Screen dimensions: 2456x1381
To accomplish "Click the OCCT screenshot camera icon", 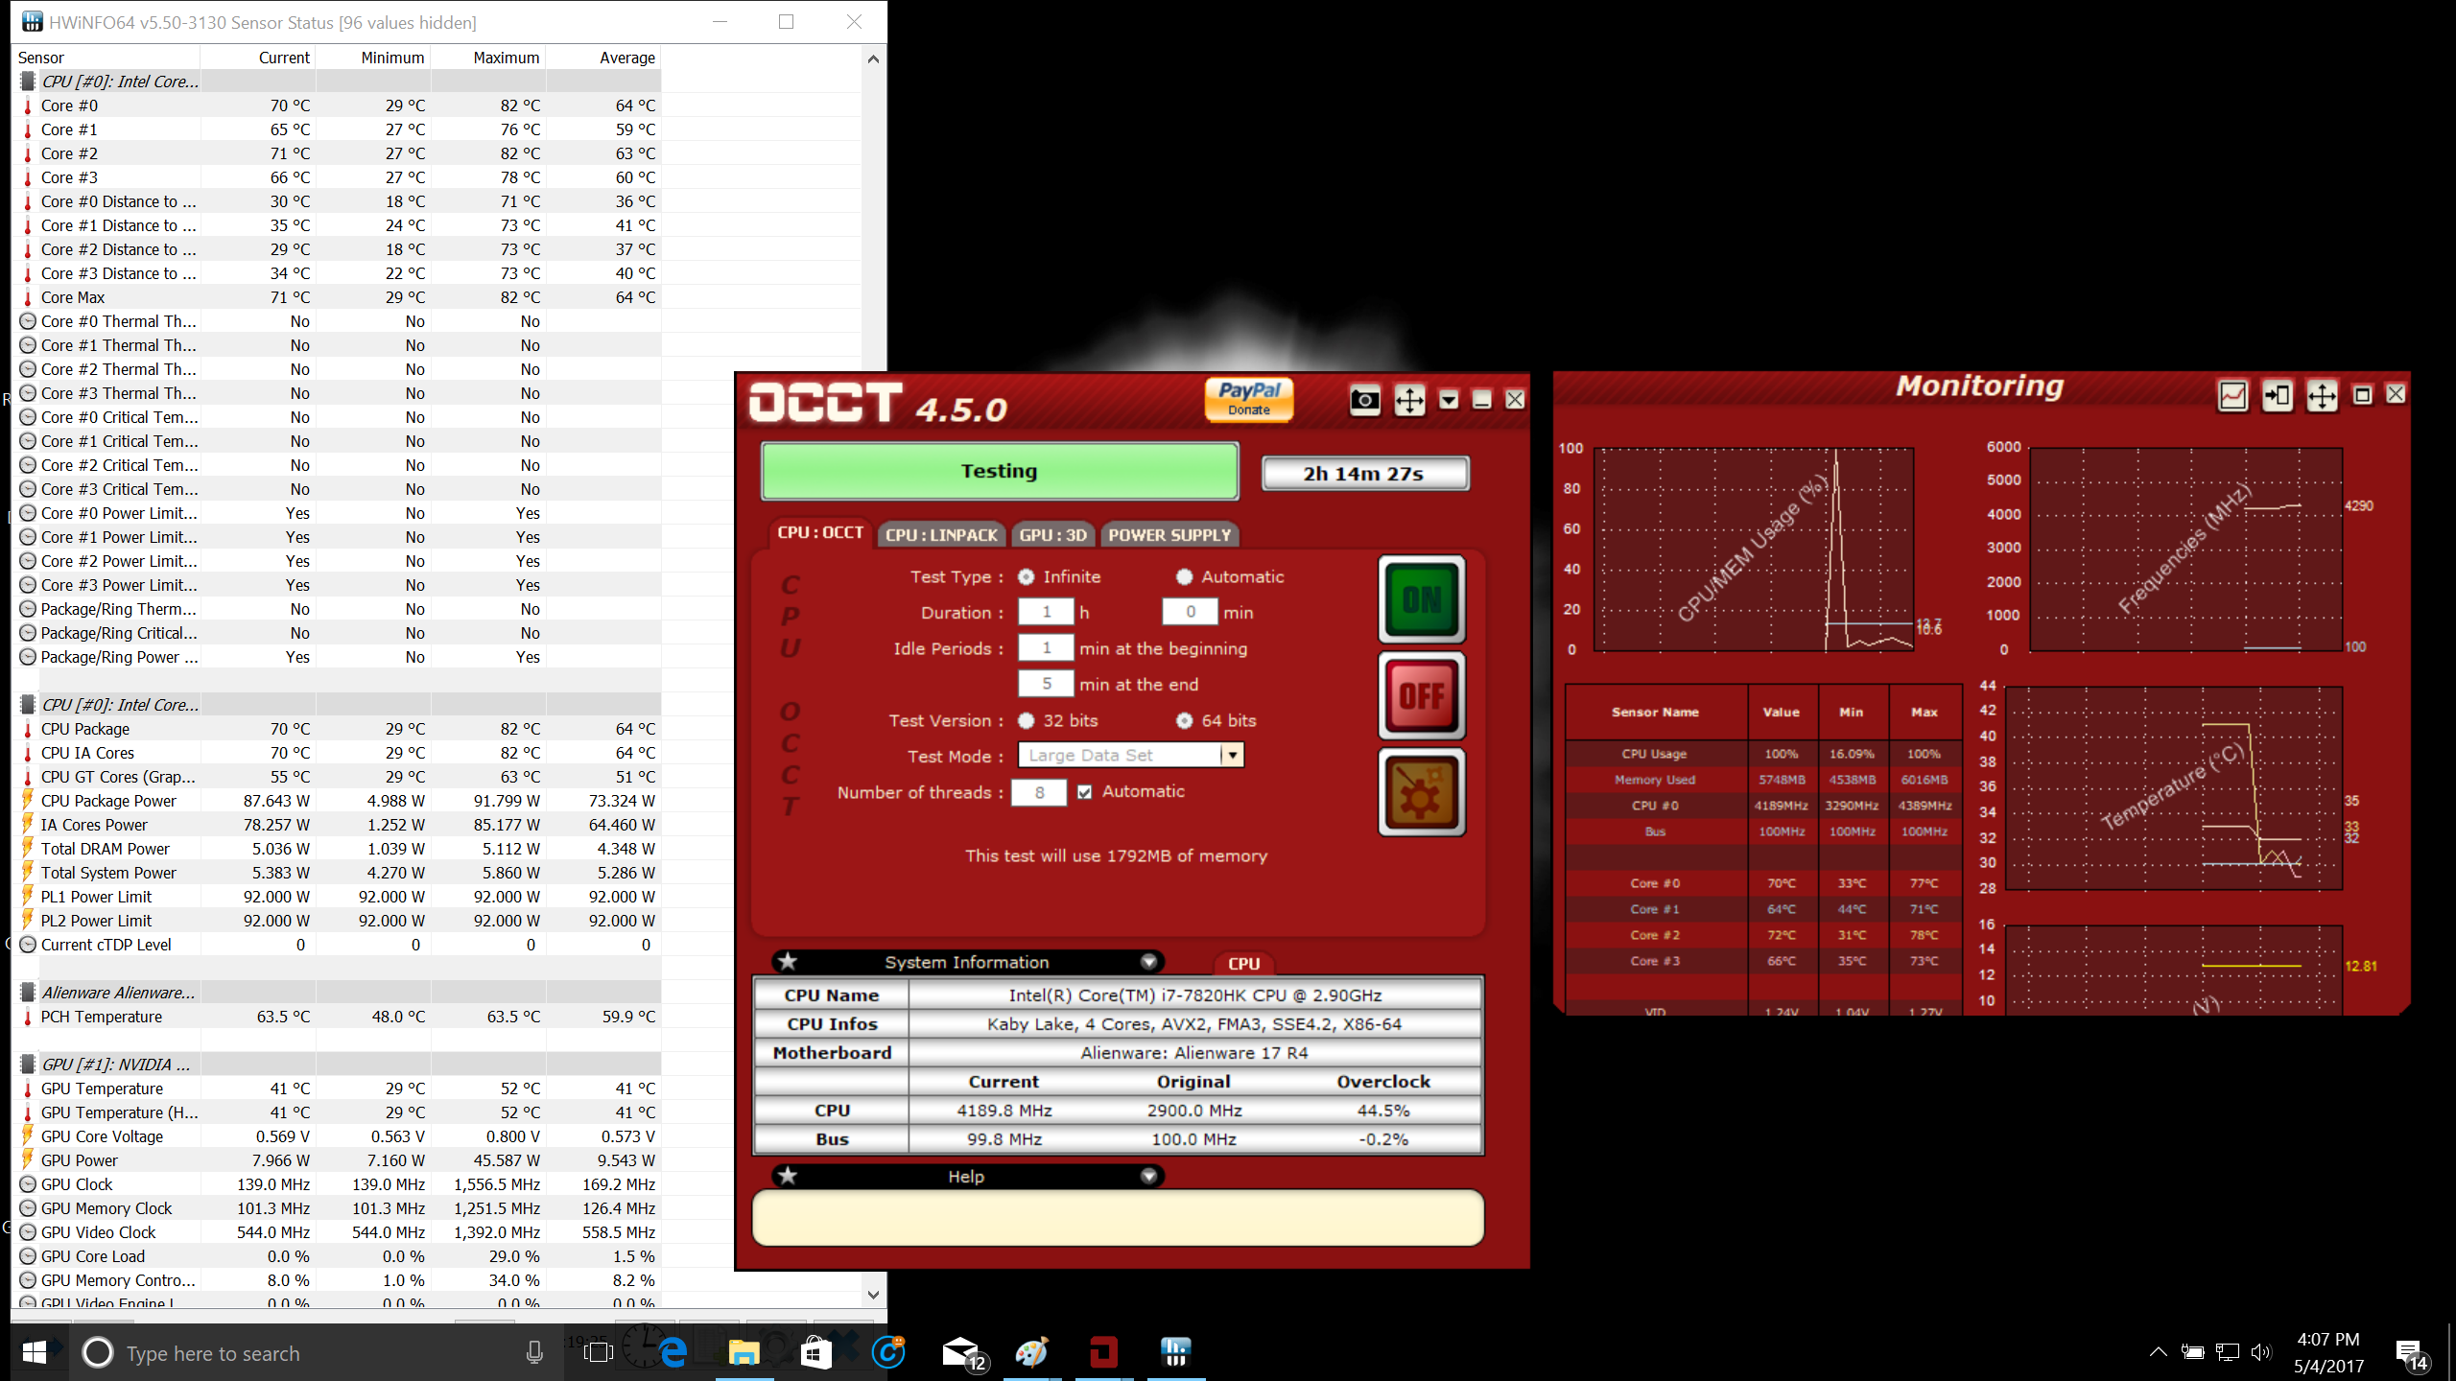I will click(1364, 400).
